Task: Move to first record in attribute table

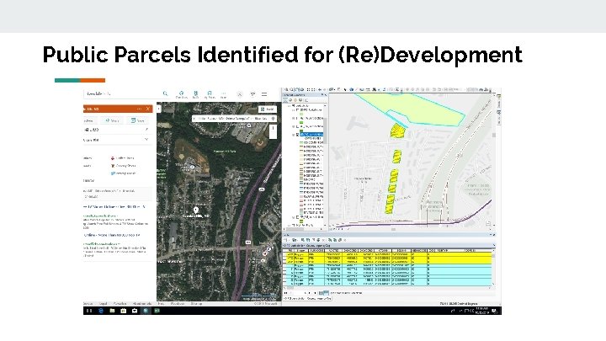Action: 286,293
